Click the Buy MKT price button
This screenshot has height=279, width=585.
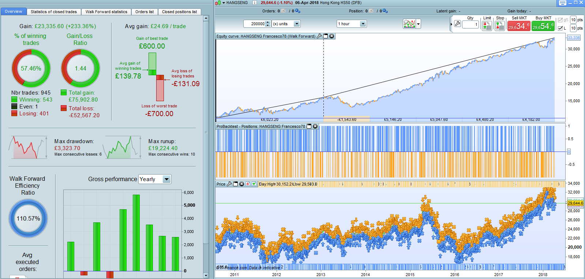[543, 26]
